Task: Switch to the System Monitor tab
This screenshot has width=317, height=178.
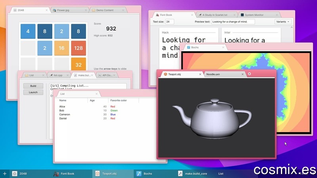Action: 259,15
